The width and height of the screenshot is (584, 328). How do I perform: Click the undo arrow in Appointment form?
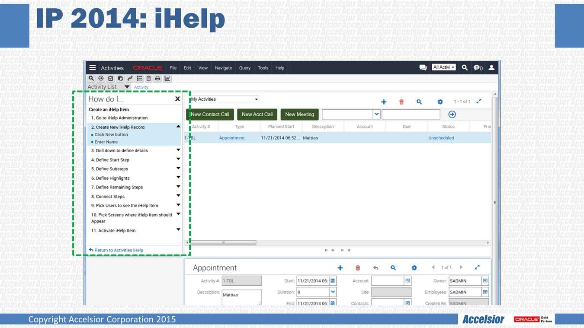[375, 268]
